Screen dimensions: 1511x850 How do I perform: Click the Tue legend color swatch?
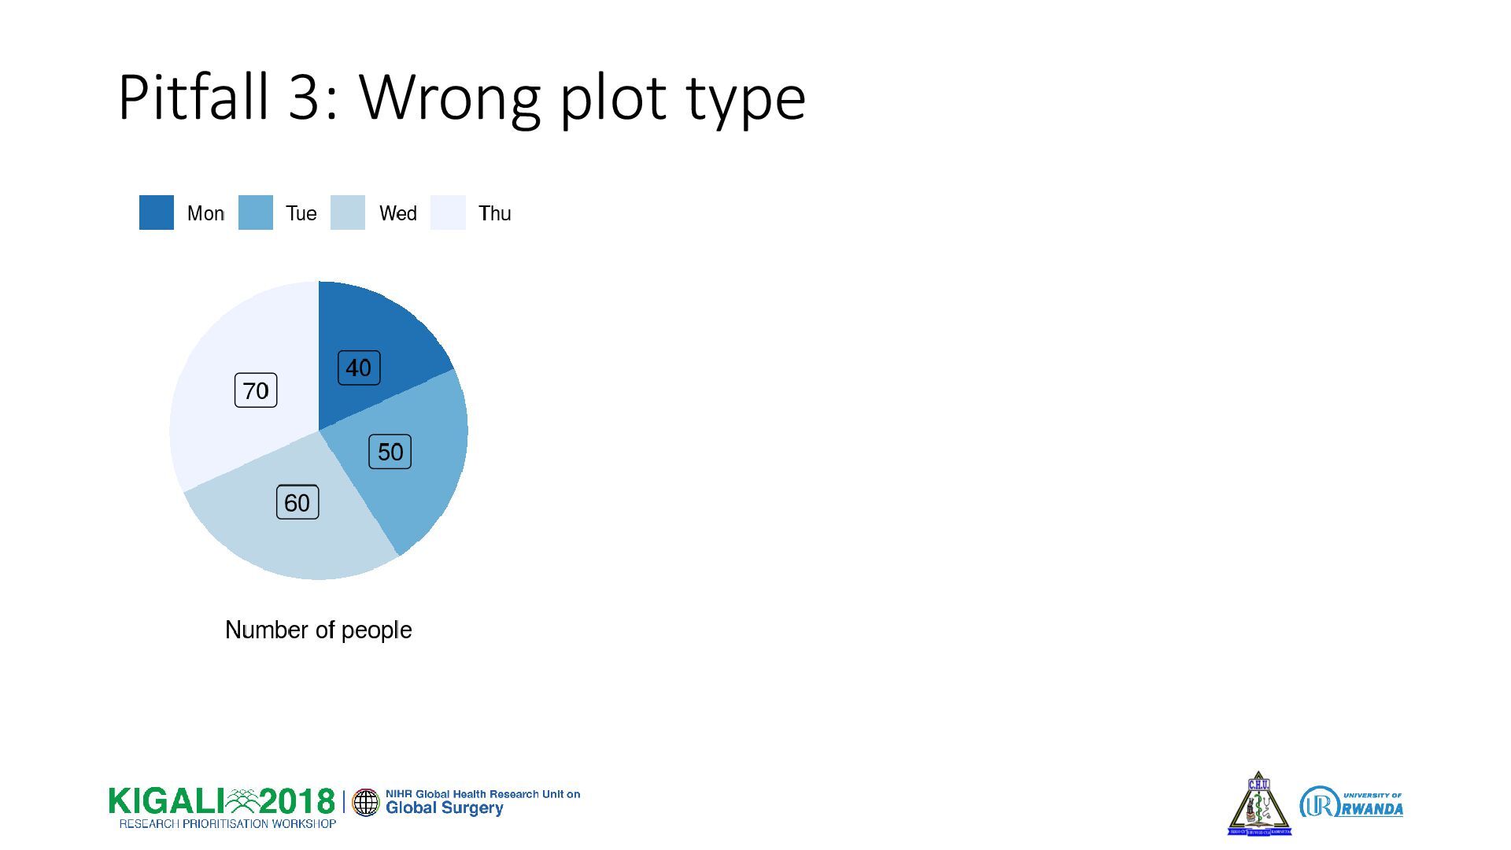255,213
